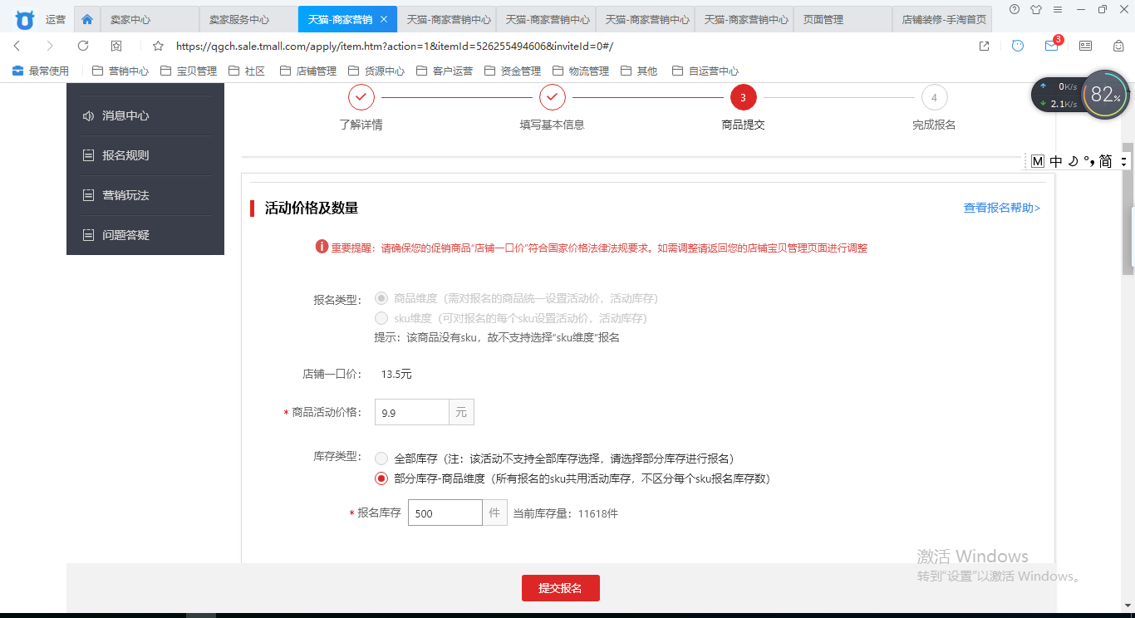This screenshot has height=618, width=1135.
Task: Open 报名规则 in the left sidebar
Action: pyautogui.click(x=125, y=155)
